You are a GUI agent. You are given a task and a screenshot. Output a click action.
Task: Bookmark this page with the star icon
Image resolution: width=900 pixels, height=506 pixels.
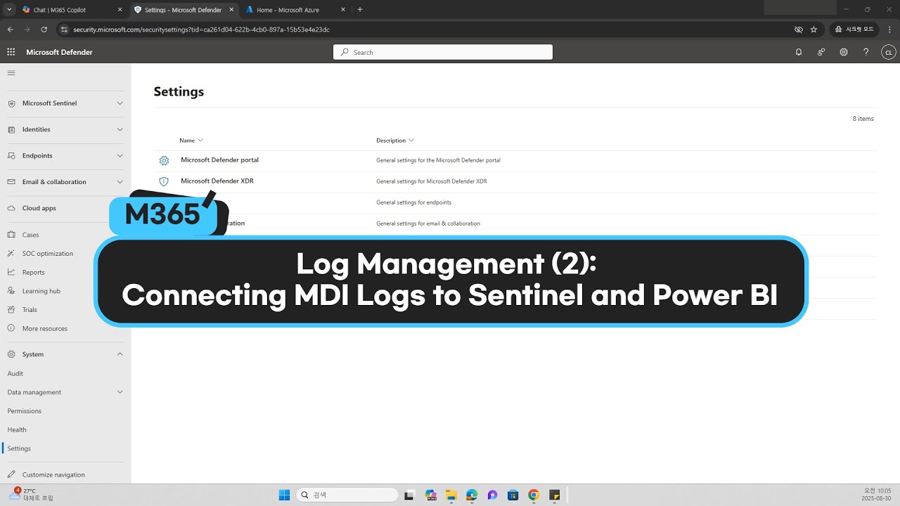pos(814,30)
